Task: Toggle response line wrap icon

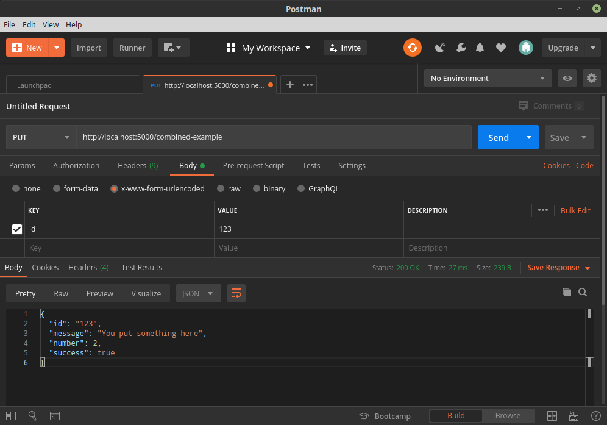Action: pos(236,293)
